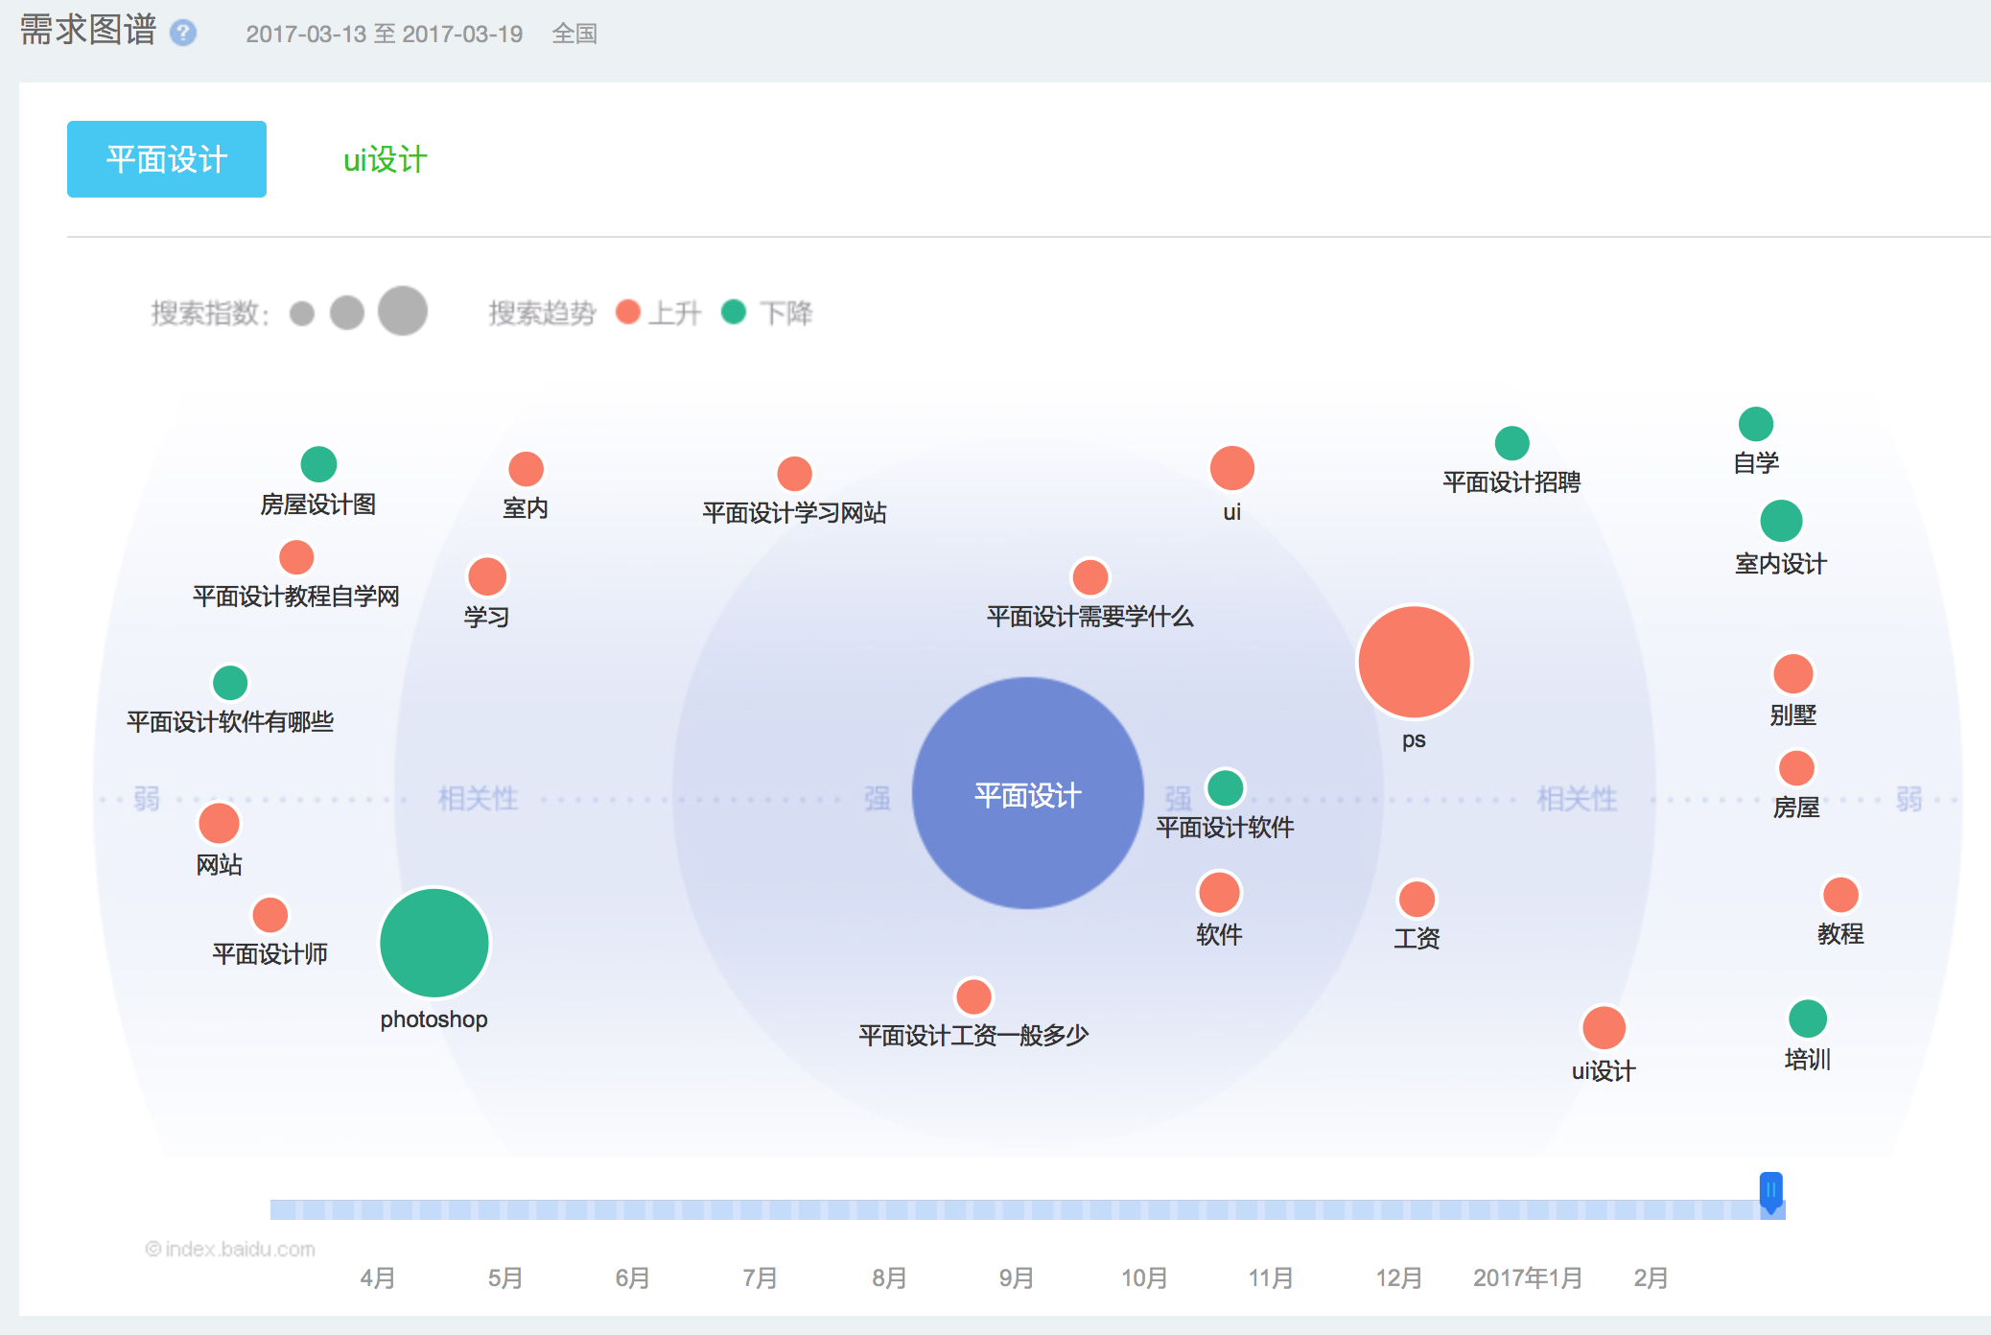Click the green 平面设计软件 bubble
The image size is (1991, 1335).
tap(1225, 787)
